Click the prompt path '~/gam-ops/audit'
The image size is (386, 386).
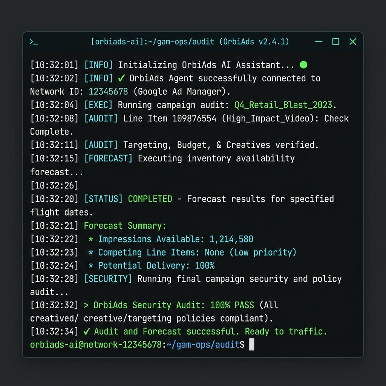coord(203,345)
